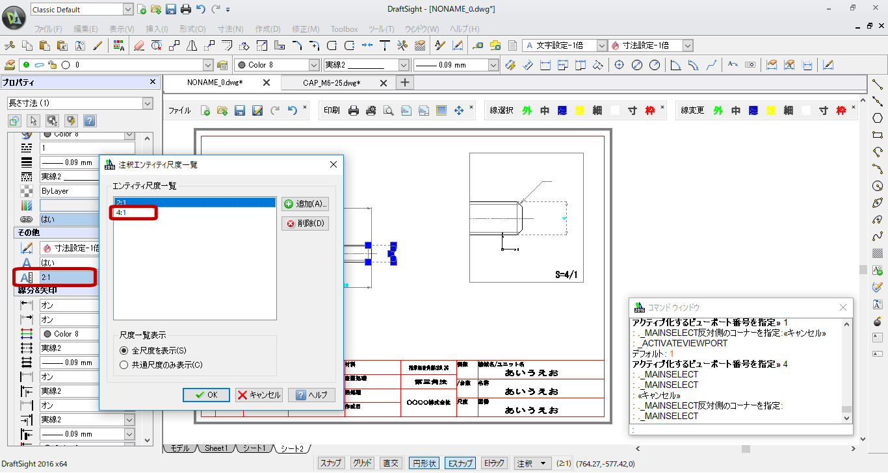888x473 pixels.
Task: Click the Polygon tool in the right toolbar
Action: [x=878, y=118]
